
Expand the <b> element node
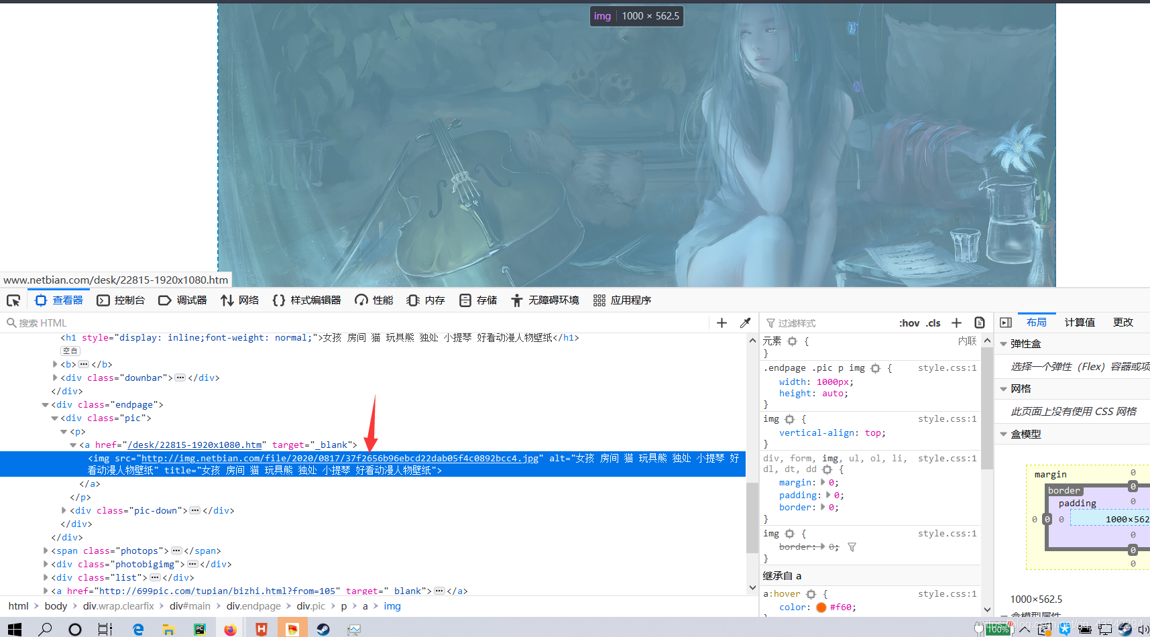coord(55,364)
